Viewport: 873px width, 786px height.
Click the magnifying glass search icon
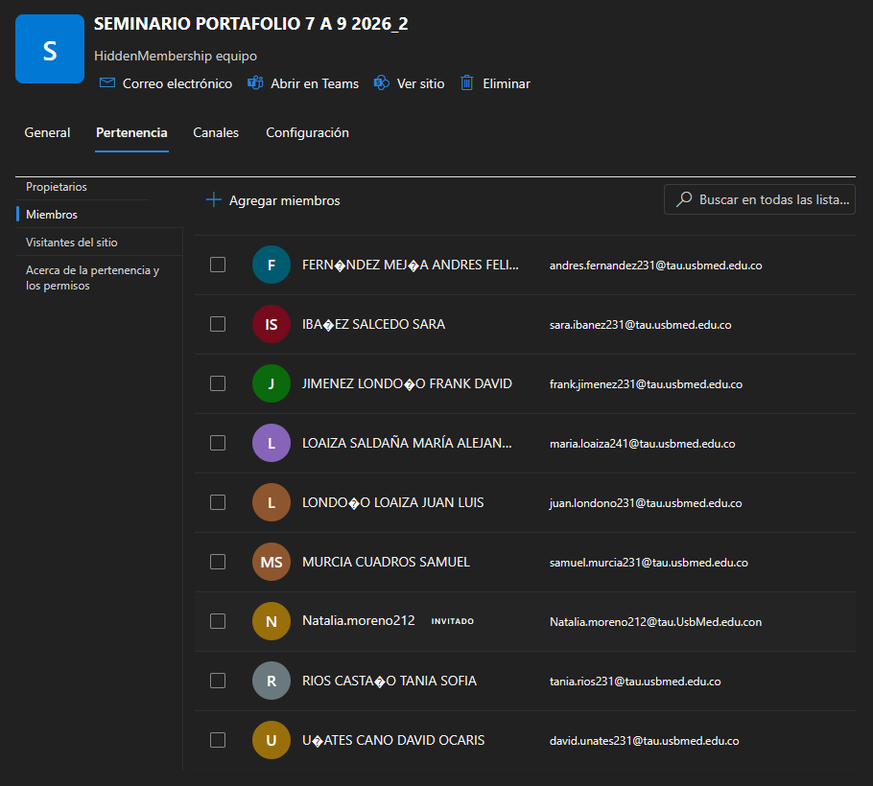684,199
